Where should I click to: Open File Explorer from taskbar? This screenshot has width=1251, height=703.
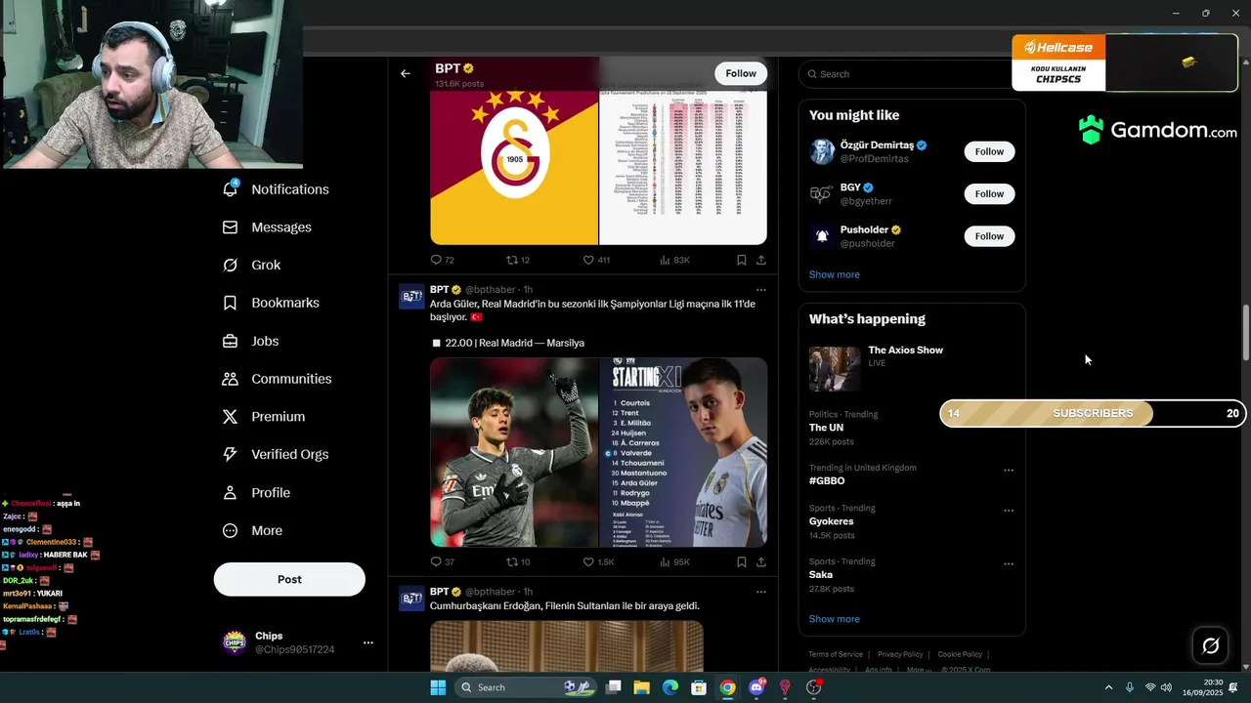[x=642, y=687]
